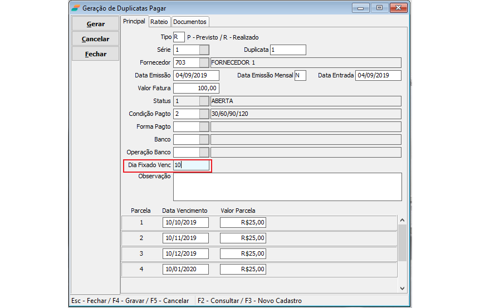Switch to the Rateio tab
Image resolution: width=480 pixels, height=308 pixels.
(x=159, y=22)
